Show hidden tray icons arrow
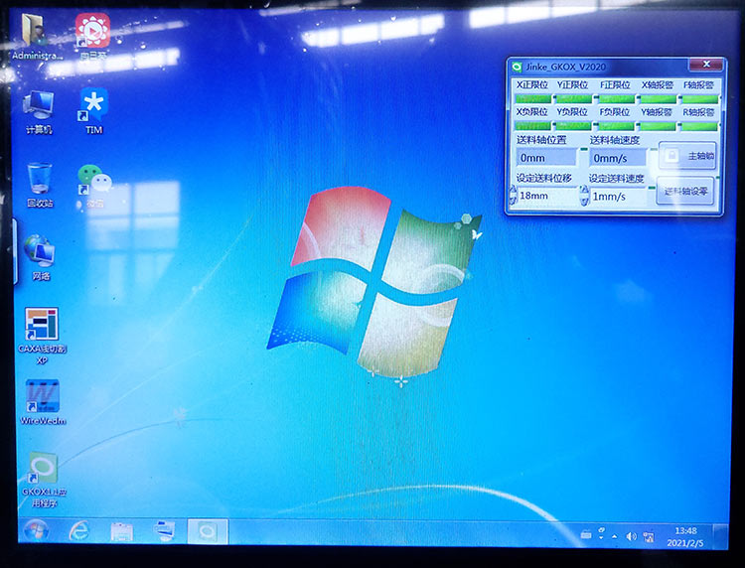This screenshot has width=745, height=568. [x=615, y=536]
